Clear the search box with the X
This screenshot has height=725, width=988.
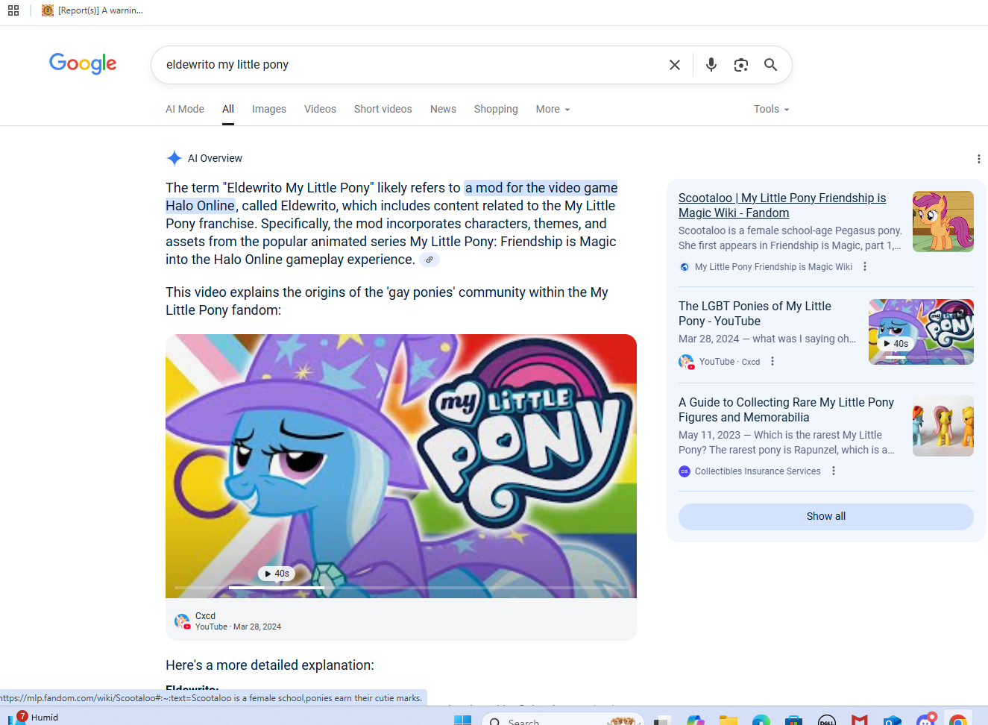[x=675, y=65]
